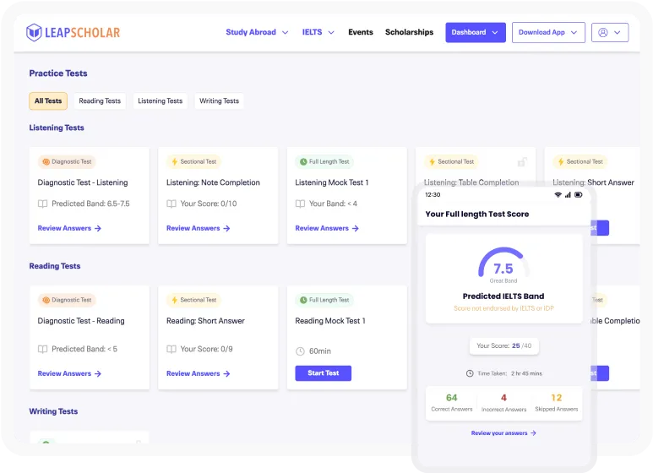Click the Your Score 25/40 pill
This screenshot has height=473, width=653.
(504, 345)
